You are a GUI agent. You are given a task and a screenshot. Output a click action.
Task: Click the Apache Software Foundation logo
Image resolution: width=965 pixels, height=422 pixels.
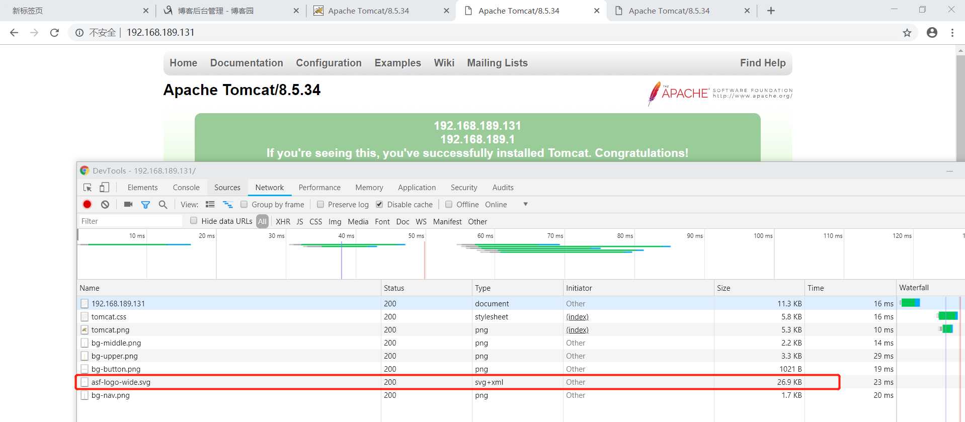click(x=720, y=94)
